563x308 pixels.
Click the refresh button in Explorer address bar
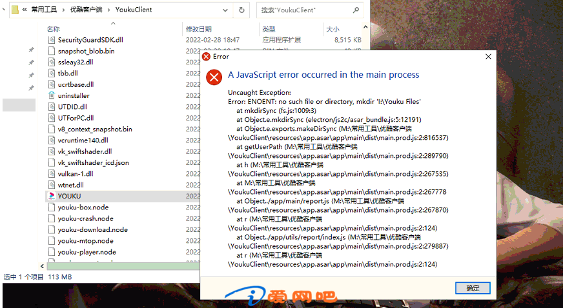click(241, 10)
